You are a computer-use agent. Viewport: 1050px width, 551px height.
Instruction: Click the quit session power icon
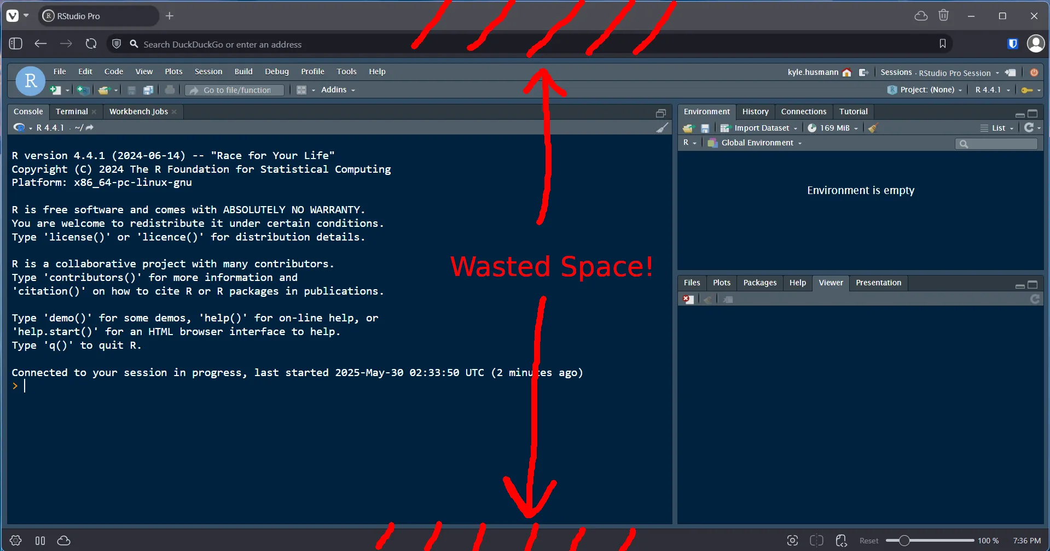[1034, 73]
